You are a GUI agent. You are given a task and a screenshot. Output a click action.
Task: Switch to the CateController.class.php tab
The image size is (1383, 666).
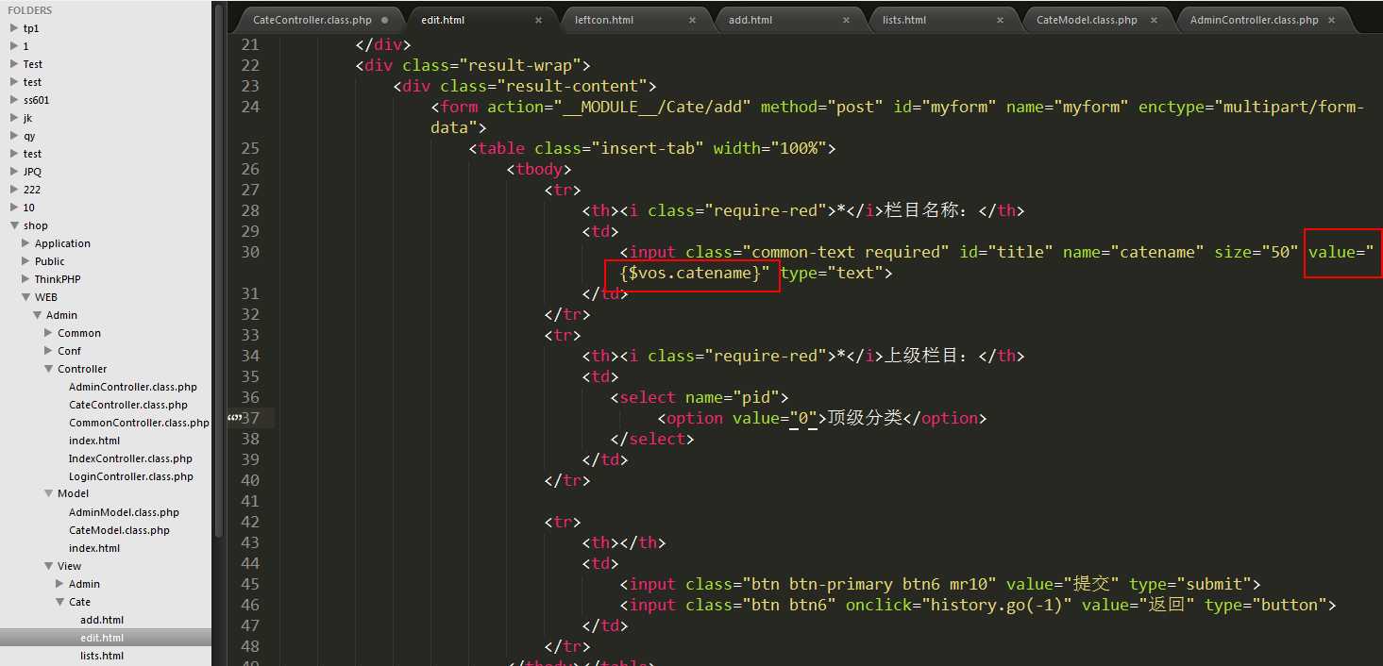pyautogui.click(x=312, y=20)
